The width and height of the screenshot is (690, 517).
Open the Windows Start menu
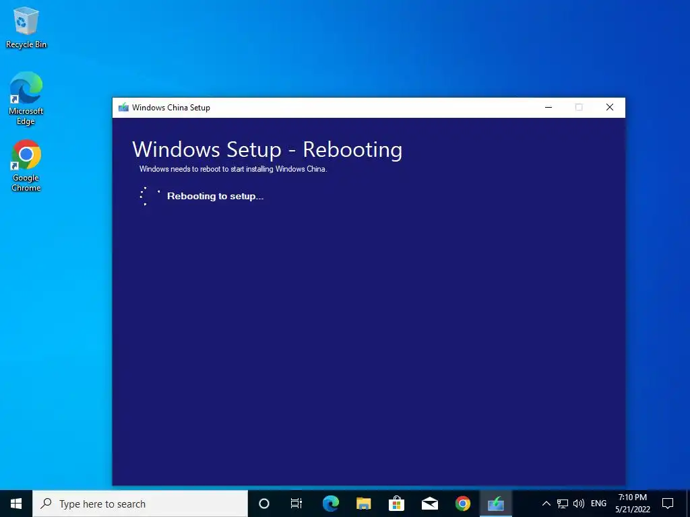16,504
